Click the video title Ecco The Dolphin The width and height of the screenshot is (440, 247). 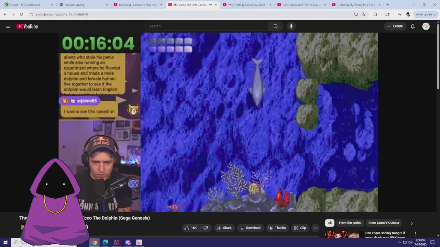(x=117, y=218)
